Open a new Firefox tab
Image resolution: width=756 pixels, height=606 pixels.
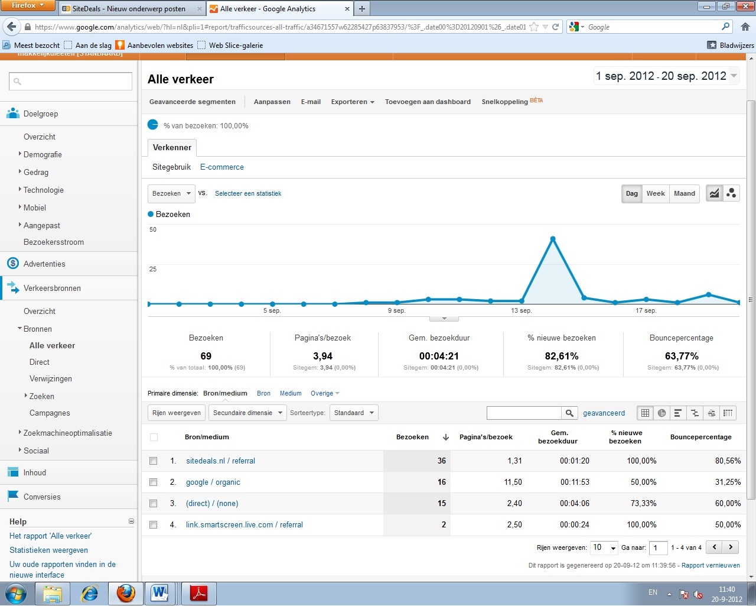(362, 9)
